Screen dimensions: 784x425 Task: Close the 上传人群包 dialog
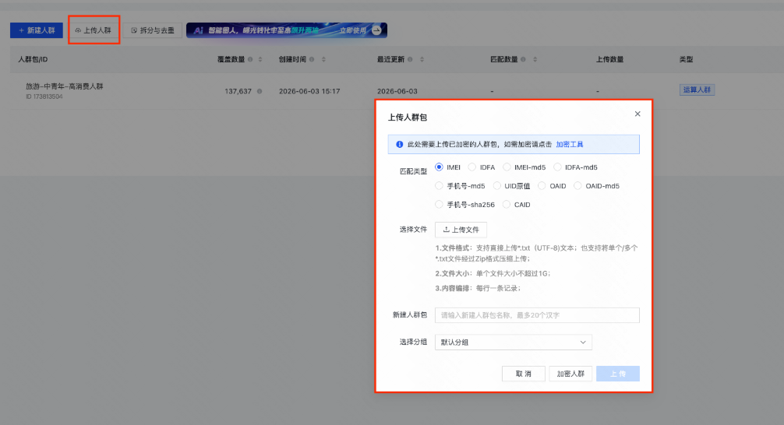pos(637,114)
